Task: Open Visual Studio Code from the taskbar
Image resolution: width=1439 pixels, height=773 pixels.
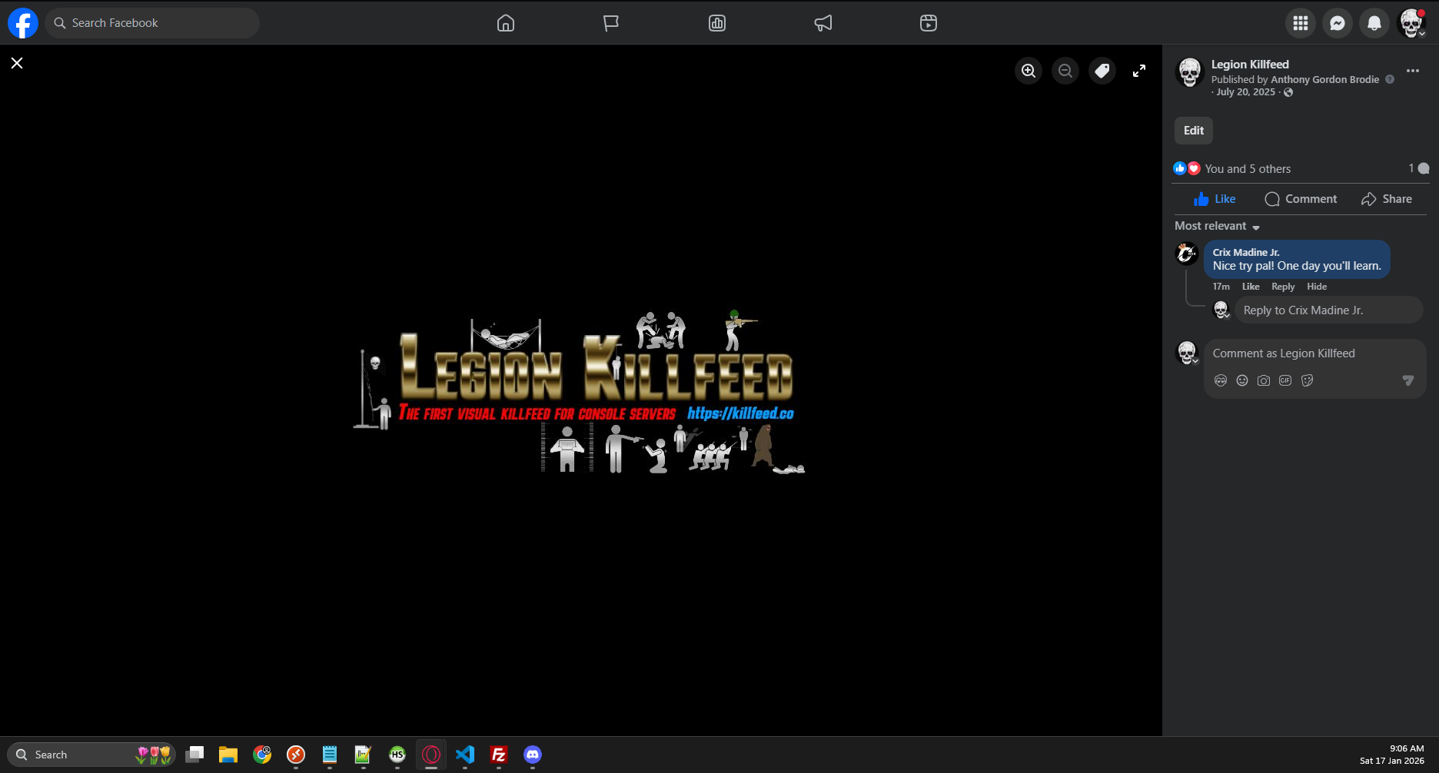Action: 465,755
